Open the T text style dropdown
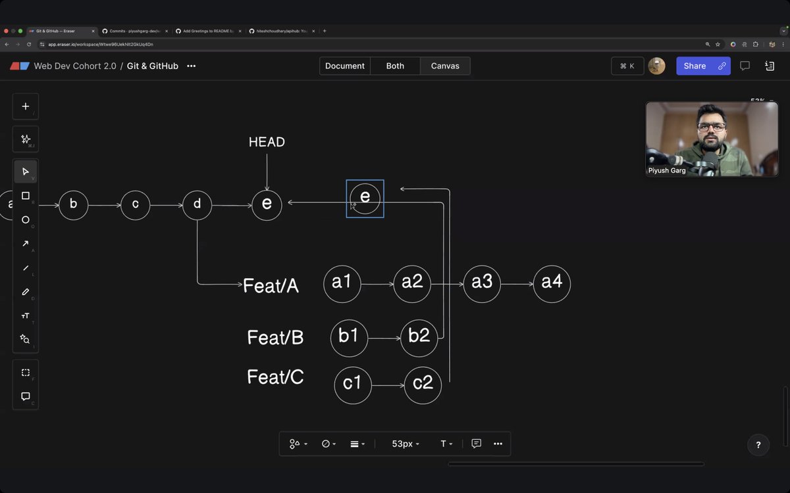The height and width of the screenshot is (493, 790). pyautogui.click(x=446, y=444)
